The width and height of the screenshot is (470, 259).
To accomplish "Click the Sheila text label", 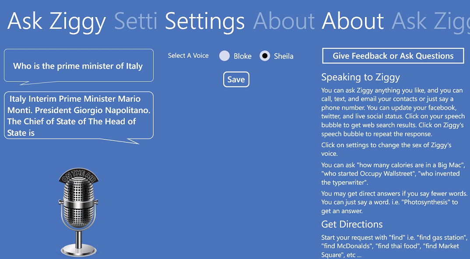I will tap(284, 56).
